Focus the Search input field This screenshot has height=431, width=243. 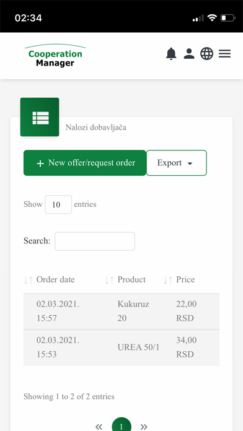click(x=95, y=242)
